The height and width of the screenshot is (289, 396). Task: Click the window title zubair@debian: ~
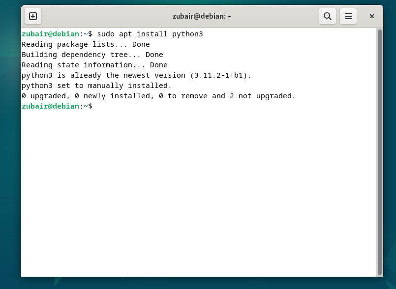[202, 16]
